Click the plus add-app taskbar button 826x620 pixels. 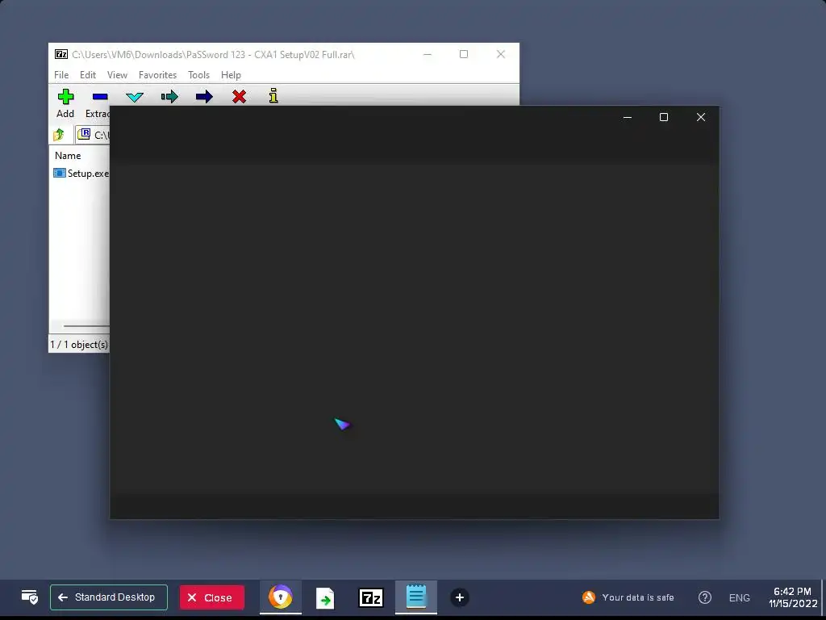(459, 597)
